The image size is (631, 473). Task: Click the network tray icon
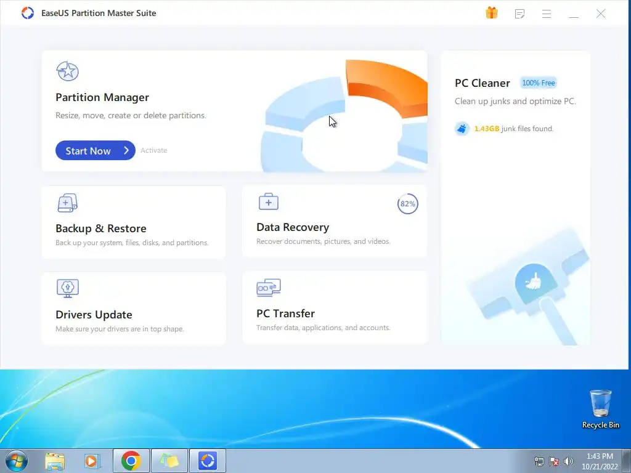click(x=539, y=461)
